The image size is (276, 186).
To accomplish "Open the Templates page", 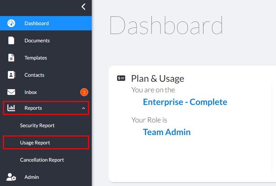I will [35, 58].
